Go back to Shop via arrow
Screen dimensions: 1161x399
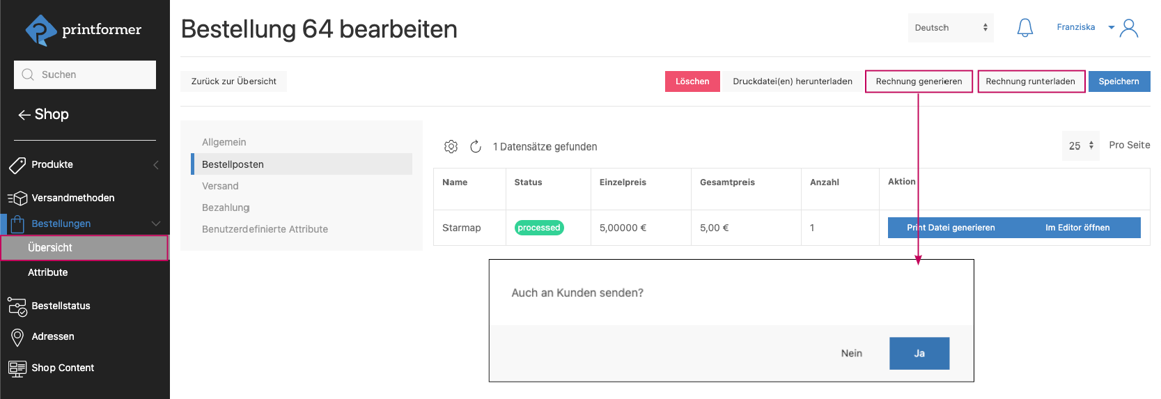pos(24,115)
